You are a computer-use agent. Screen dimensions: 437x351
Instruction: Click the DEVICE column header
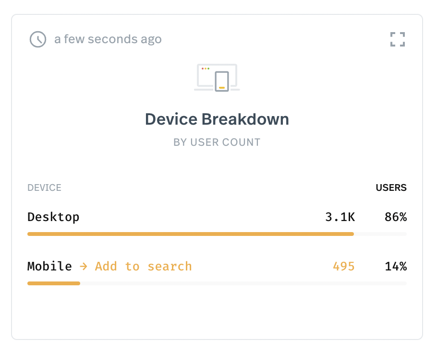tap(44, 187)
